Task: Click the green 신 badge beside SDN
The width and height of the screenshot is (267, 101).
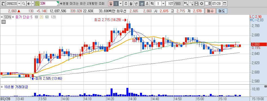Action: click(x=37, y=3)
